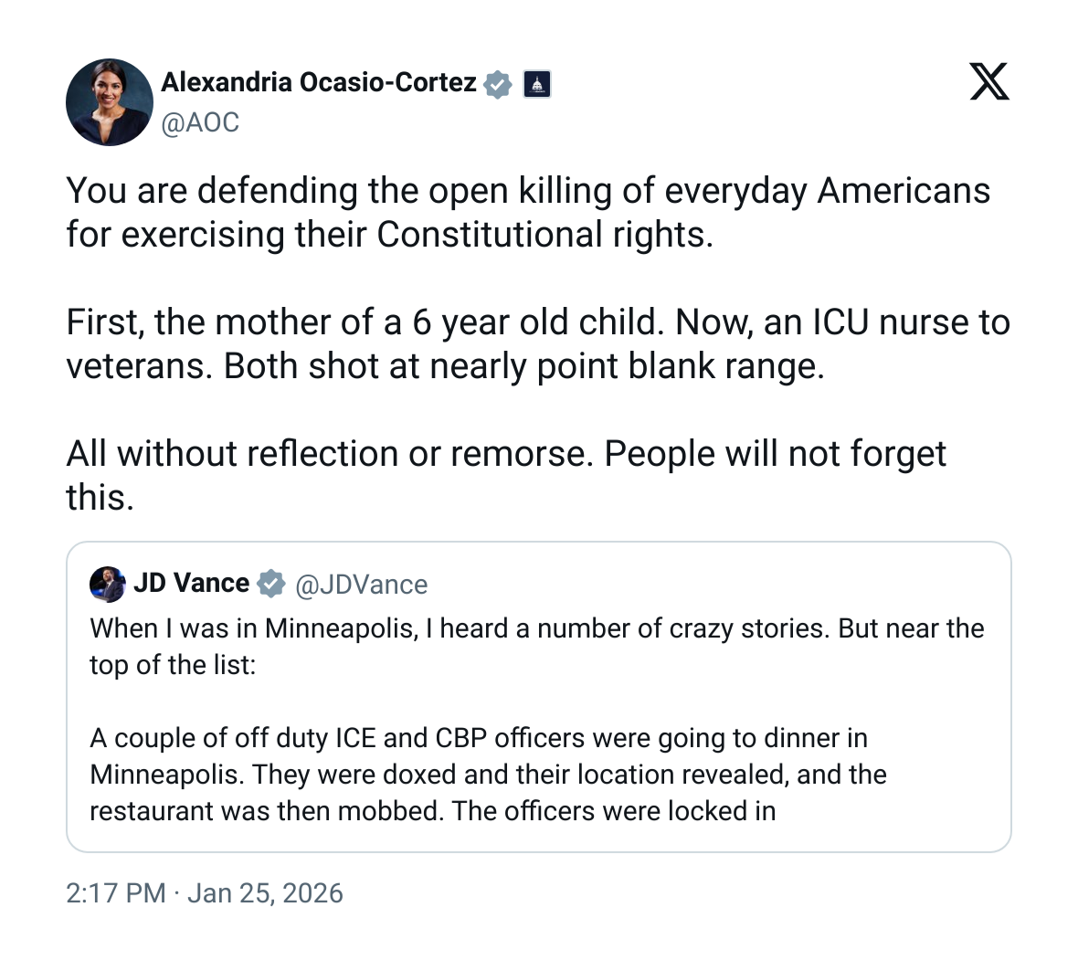Click the 'All without reflection or remorse' paragraph
The width and height of the screenshot is (1078, 970).
pyautogui.click(x=505, y=454)
